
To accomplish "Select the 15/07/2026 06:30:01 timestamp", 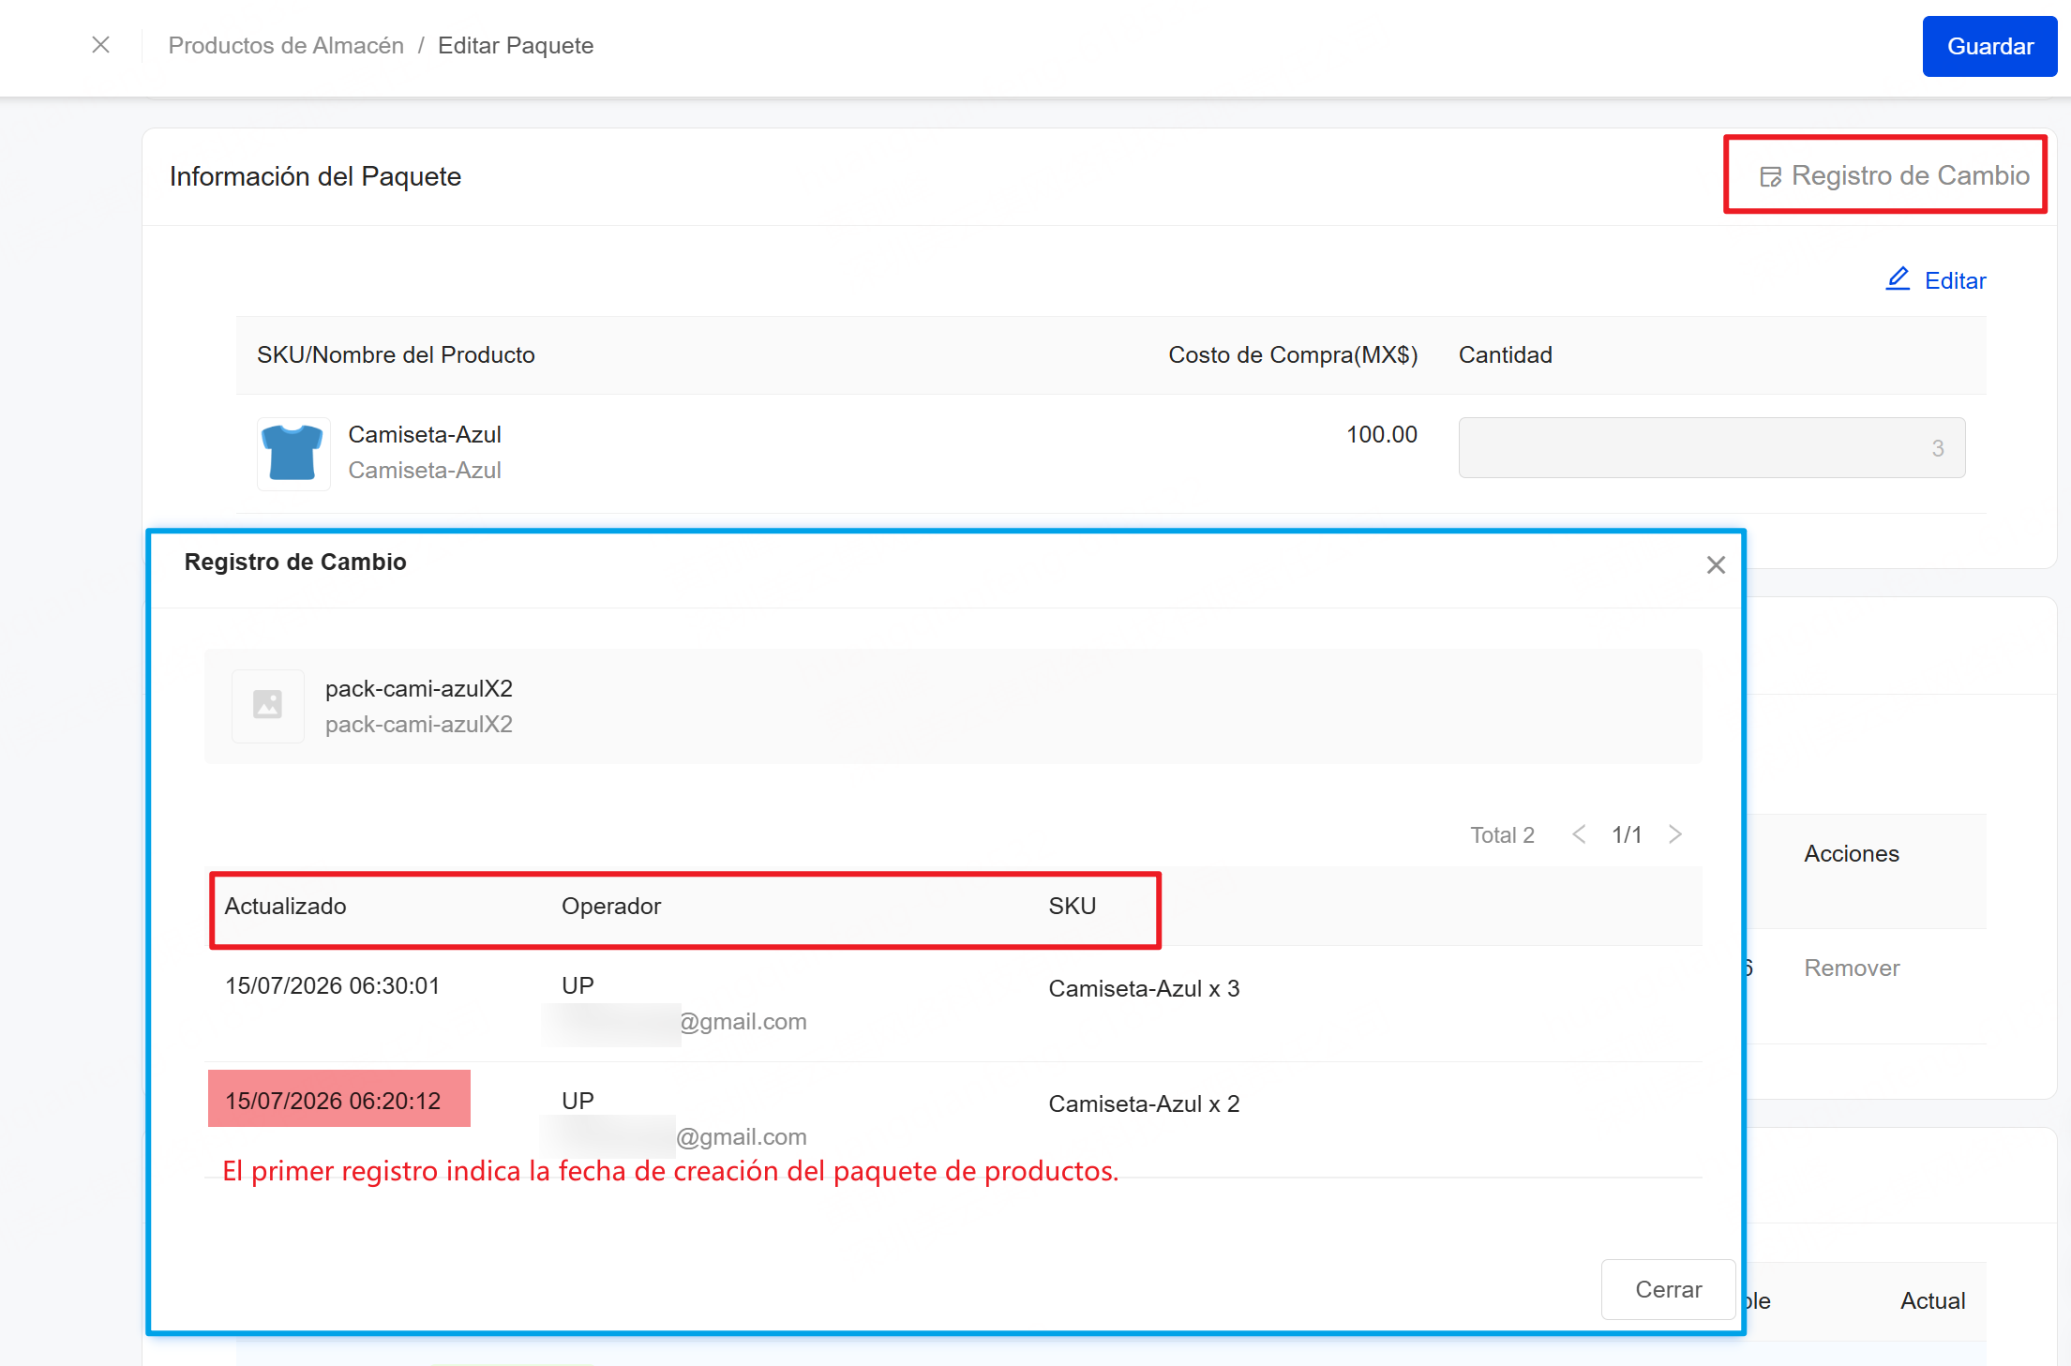I will click(332, 985).
